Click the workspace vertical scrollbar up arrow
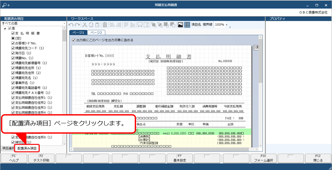Image resolution: width=332 pixels, height=170 pixels. [x=261, y=37]
